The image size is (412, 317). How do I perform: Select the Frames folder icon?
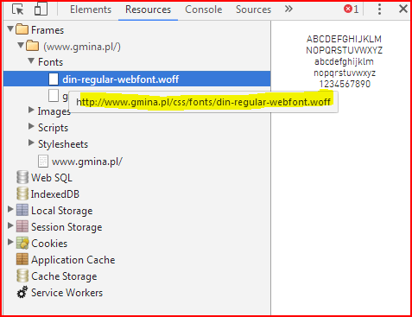22,29
